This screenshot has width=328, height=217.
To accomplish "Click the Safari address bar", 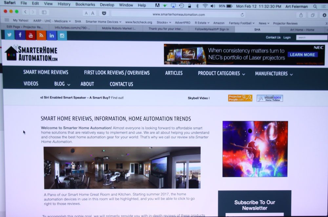I will [x=178, y=15].
